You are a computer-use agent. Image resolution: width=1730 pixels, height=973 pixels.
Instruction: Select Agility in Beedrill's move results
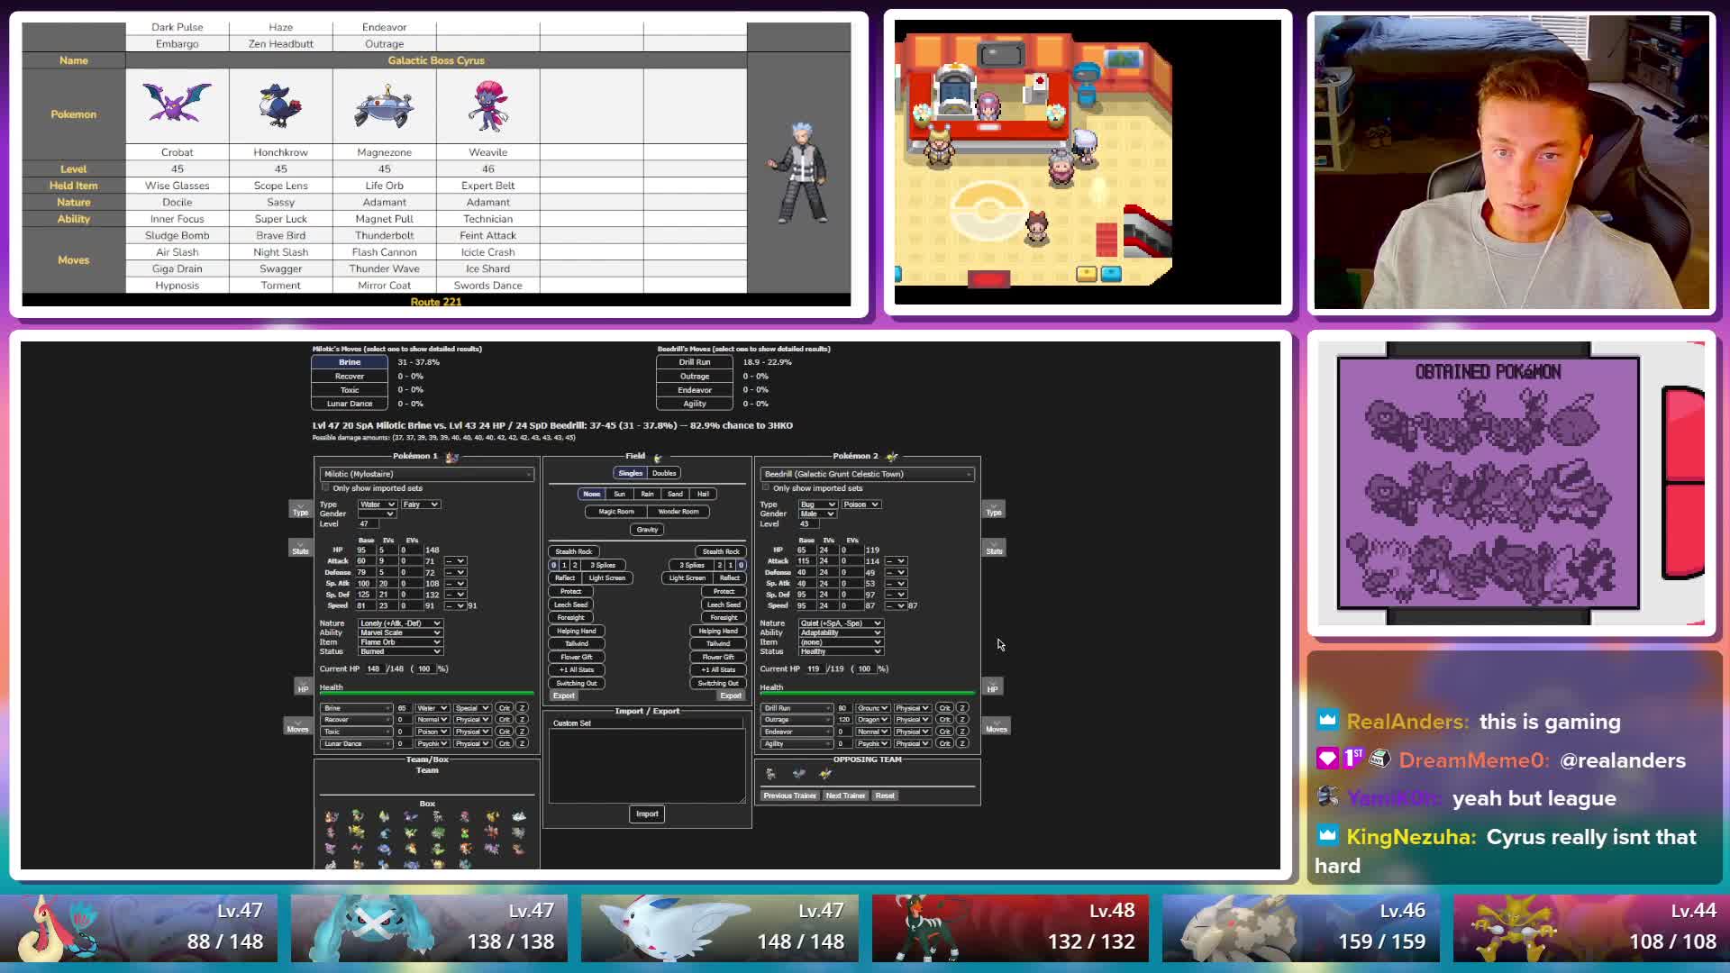695,404
